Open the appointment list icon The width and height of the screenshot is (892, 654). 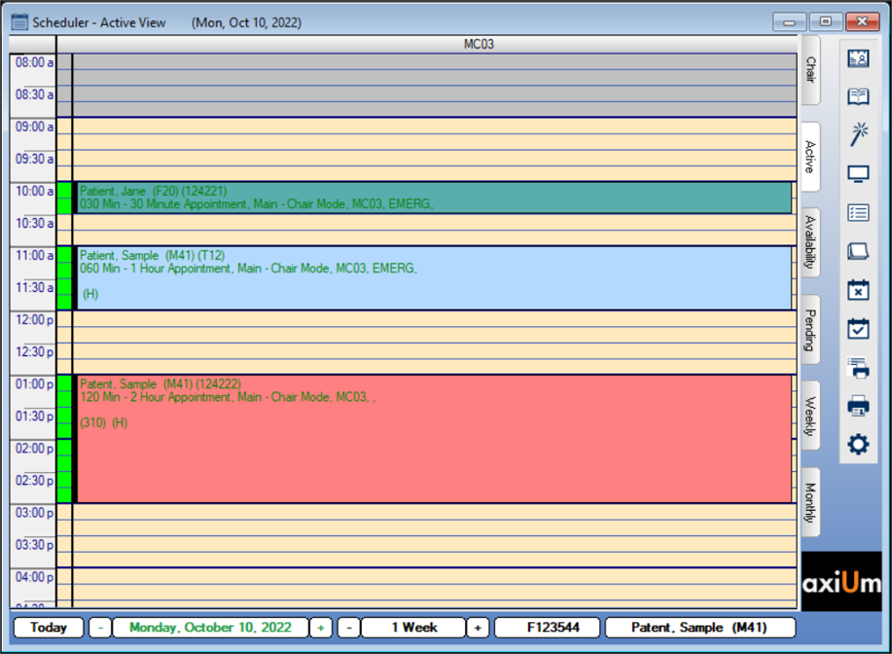click(x=858, y=212)
